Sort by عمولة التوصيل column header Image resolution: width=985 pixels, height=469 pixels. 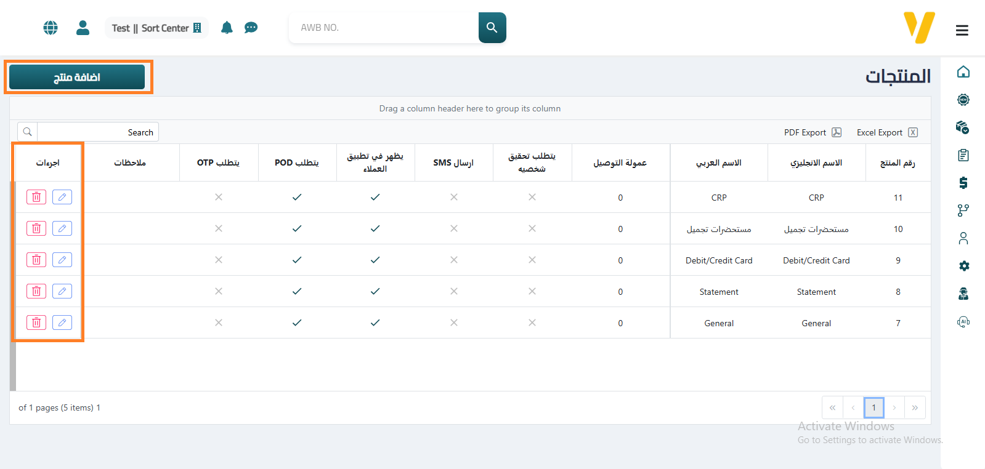620,162
